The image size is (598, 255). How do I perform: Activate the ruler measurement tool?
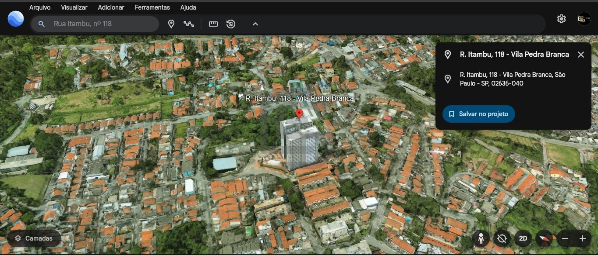213,24
